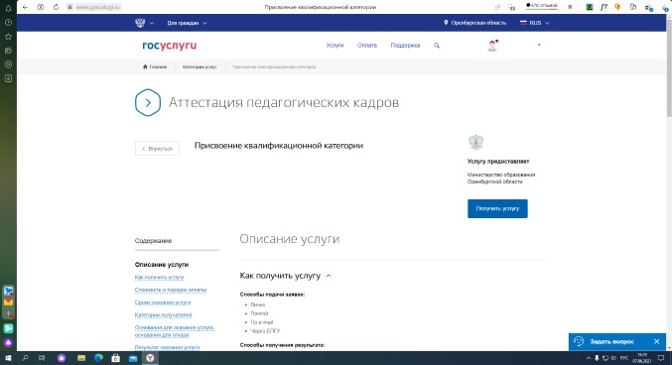Open browser sidebar favorites star icon
The image size is (672, 365).
(x=8, y=37)
